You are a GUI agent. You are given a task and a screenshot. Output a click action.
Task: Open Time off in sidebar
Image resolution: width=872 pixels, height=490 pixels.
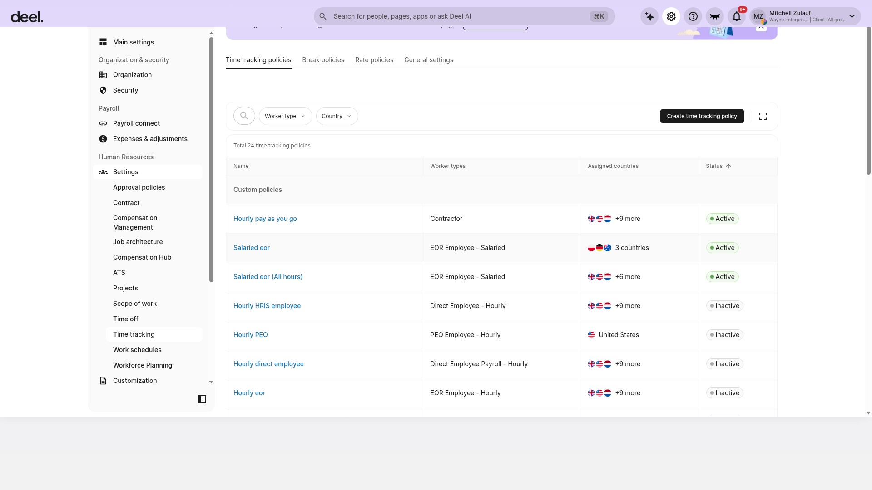coord(125,319)
